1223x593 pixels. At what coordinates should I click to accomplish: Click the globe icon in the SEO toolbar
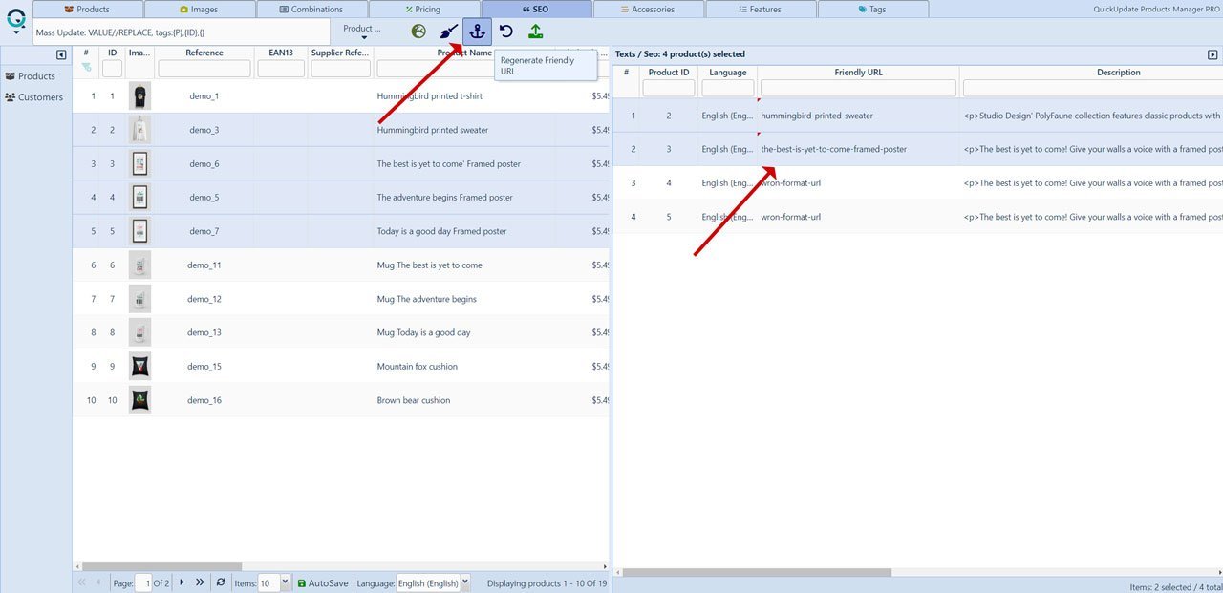418,32
